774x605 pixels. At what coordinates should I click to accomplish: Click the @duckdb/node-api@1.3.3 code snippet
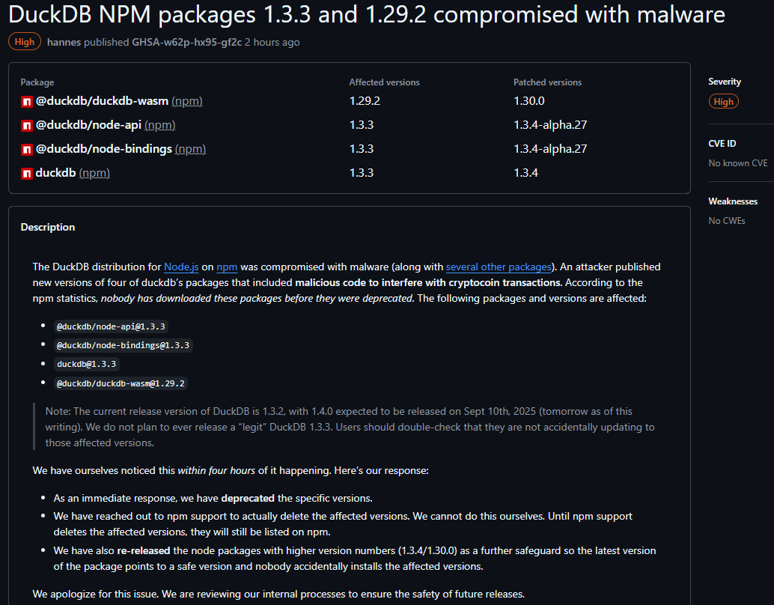(x=111, y=326)
